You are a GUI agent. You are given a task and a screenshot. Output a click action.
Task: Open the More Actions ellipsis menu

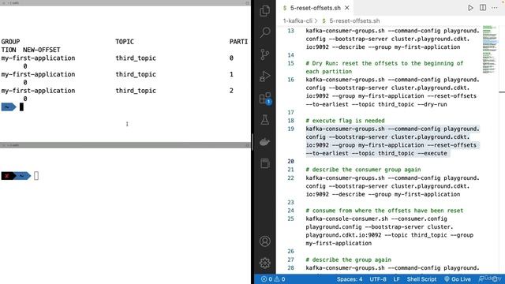(x=495, y=8)
